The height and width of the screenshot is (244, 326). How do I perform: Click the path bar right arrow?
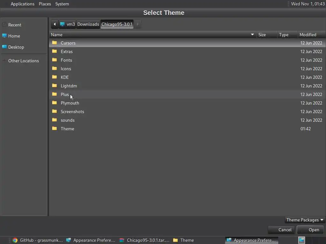pyautogui.click(x=138, y=24)
